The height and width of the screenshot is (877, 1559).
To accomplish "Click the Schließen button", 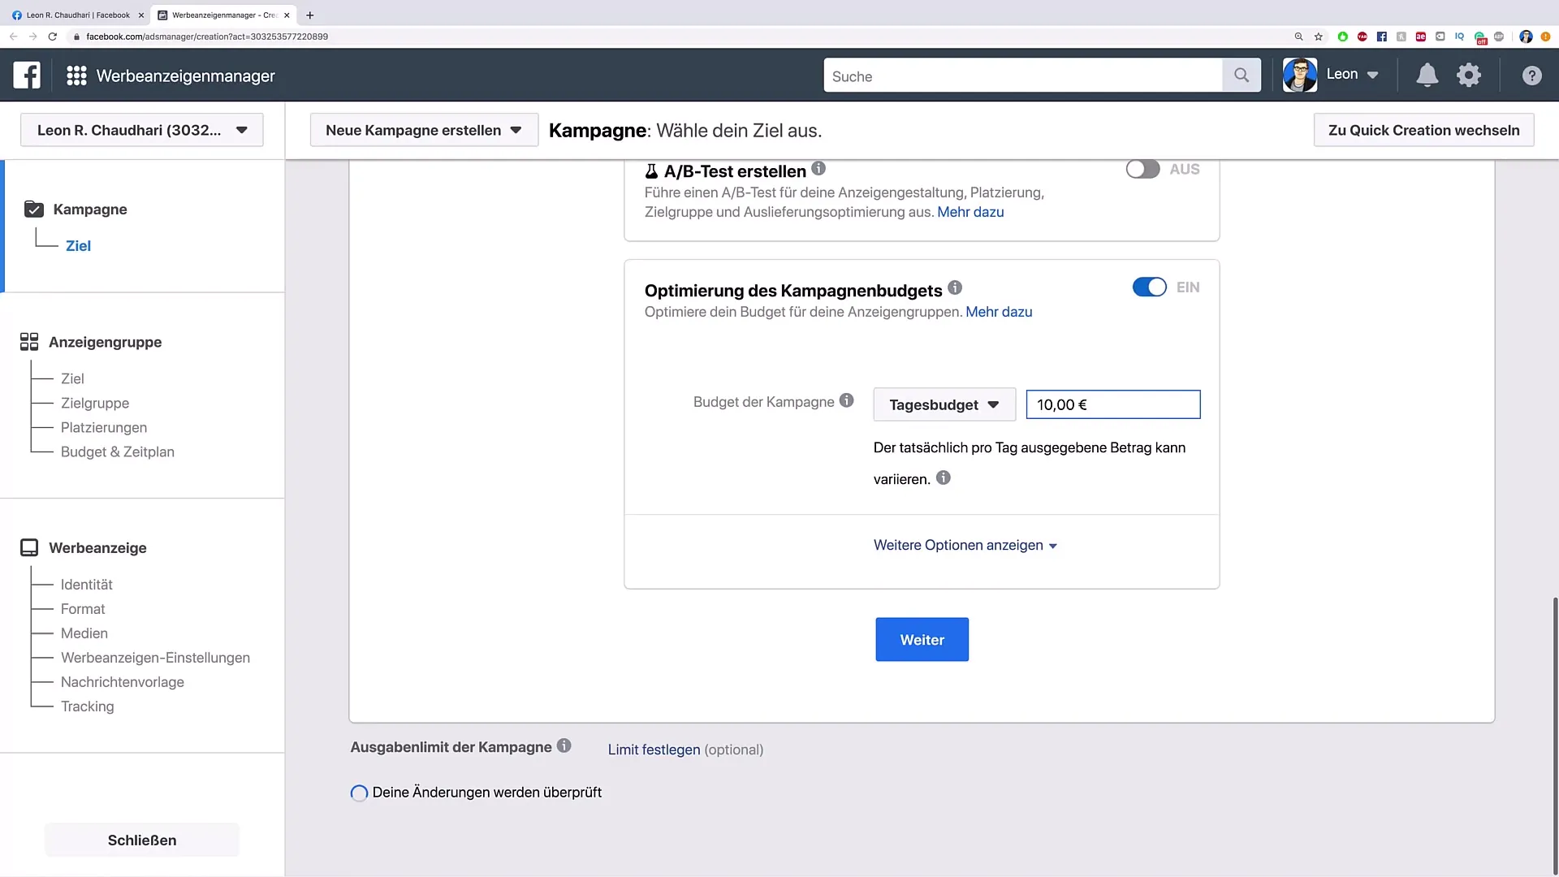I will pos(142,840).
